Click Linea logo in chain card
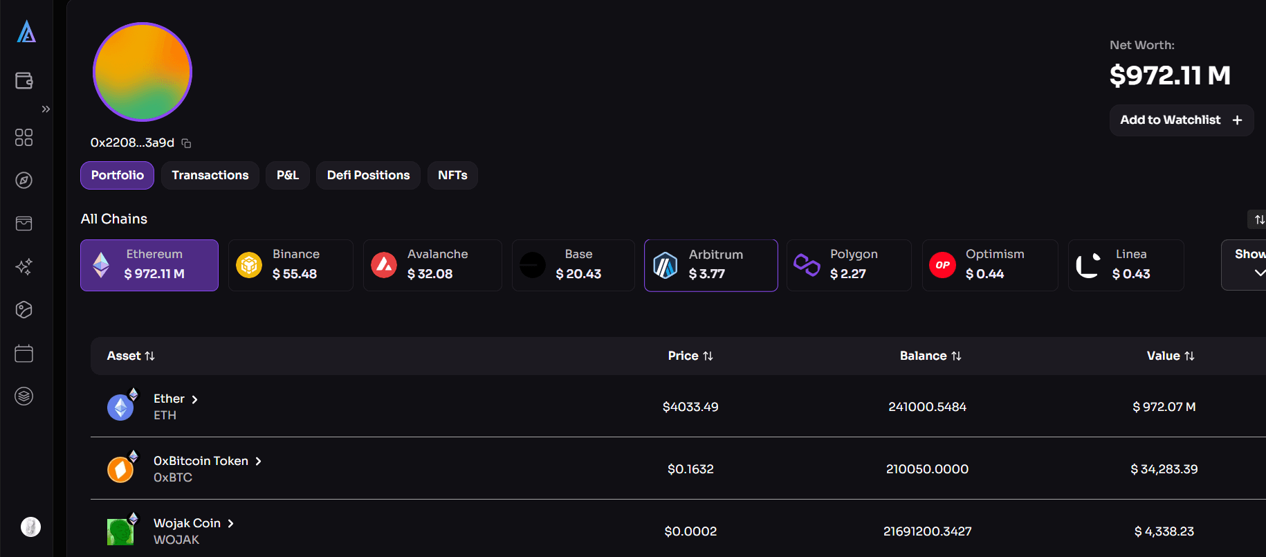The image size is (1266, 557). pos(1088,265)
